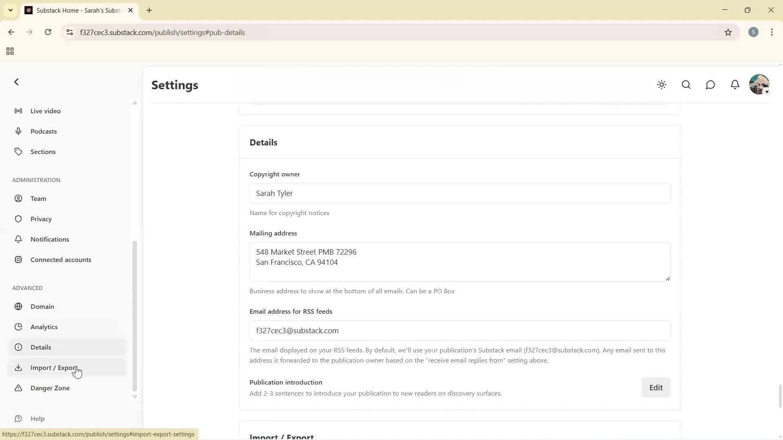Screen dimensions: 783x440
Task: Click the back arrow above the sidebar
Action: pos(16,82)
